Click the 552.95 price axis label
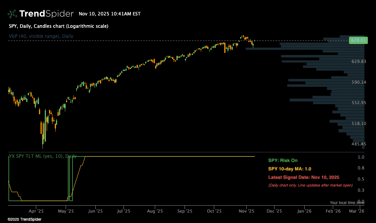 [359, 103]
